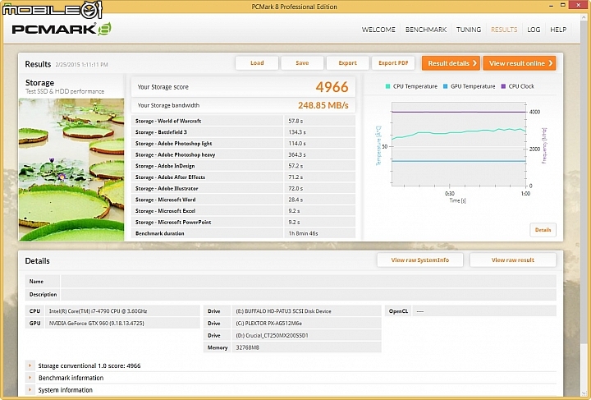Viewport: 591px width, 400px height.
Task: Select the RESULTS tab
Action: [x=504, y=30]
